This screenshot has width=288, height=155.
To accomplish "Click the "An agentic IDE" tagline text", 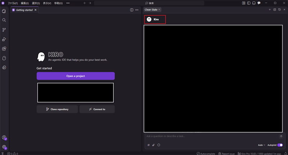I will coord(77,60).
